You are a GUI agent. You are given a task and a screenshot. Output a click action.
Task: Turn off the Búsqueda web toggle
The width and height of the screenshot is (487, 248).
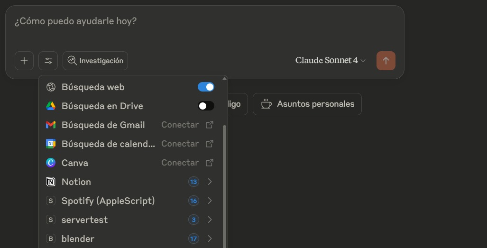pos(206,87)
